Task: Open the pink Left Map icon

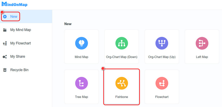Action: pos(202,43)
